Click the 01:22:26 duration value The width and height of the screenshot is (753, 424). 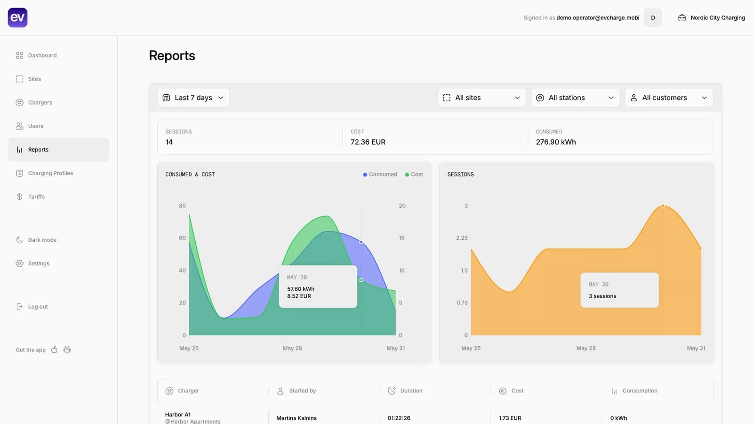399,418
